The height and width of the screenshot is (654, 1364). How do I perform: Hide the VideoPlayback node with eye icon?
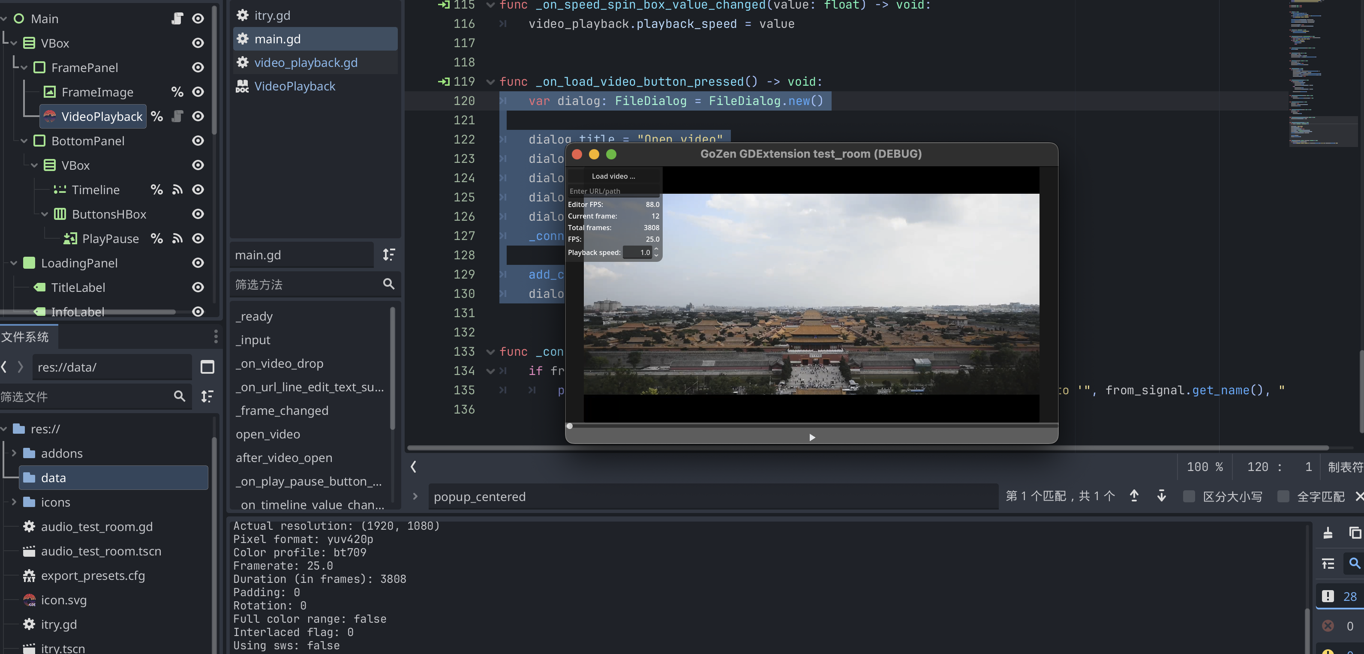point(198,117)
